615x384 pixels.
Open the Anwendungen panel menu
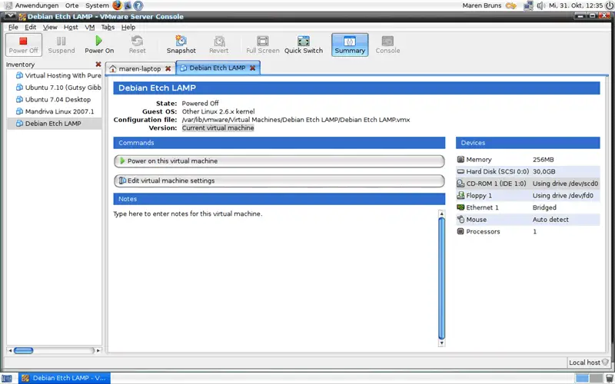pyautogui.click(x=36, y=5)
